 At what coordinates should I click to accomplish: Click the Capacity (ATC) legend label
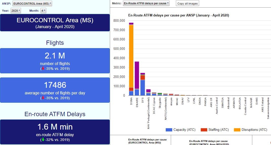184,130
